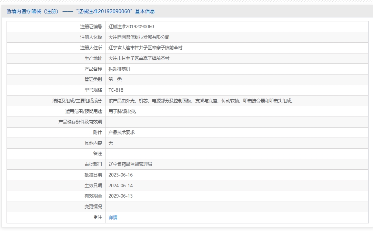The image size is (373, 231).
Task: Click the lightbulb icon beside 注
Action: (95, 217)
